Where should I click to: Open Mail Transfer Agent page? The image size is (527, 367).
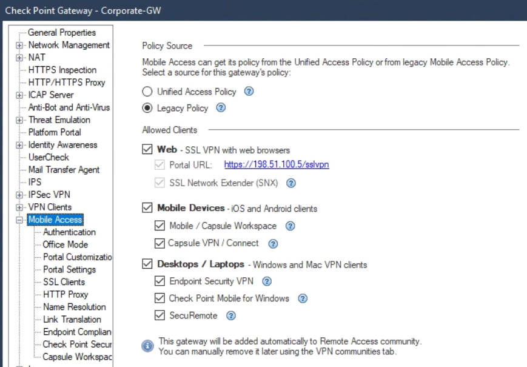pyautogui.click(x=64, y=170)
